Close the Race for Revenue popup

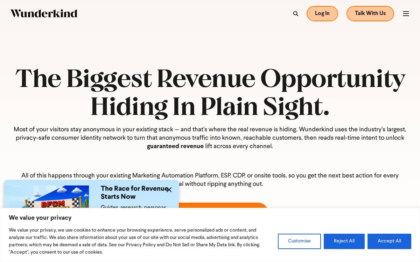pyautogui.click(x=169, y=190)
